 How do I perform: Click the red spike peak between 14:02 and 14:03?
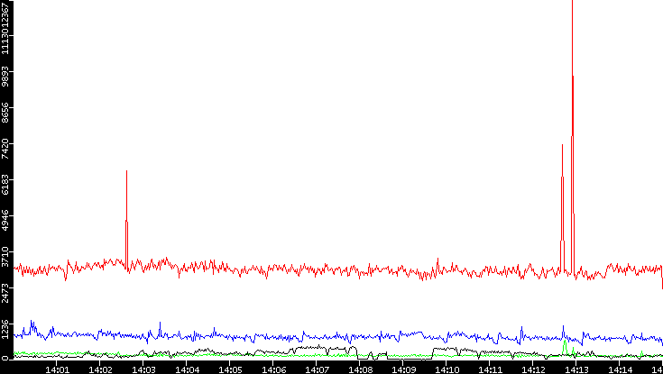126,171
